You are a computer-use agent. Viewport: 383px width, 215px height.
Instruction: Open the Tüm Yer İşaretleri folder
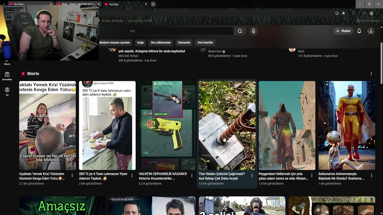[x=368, y=21]
